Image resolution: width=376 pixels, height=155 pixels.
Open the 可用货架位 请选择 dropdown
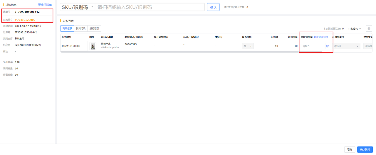[346, 46]
